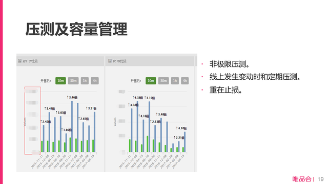328x184 pixels.
Task: Click the PC UV比较 panel title
Action: (x=119, y=61)
